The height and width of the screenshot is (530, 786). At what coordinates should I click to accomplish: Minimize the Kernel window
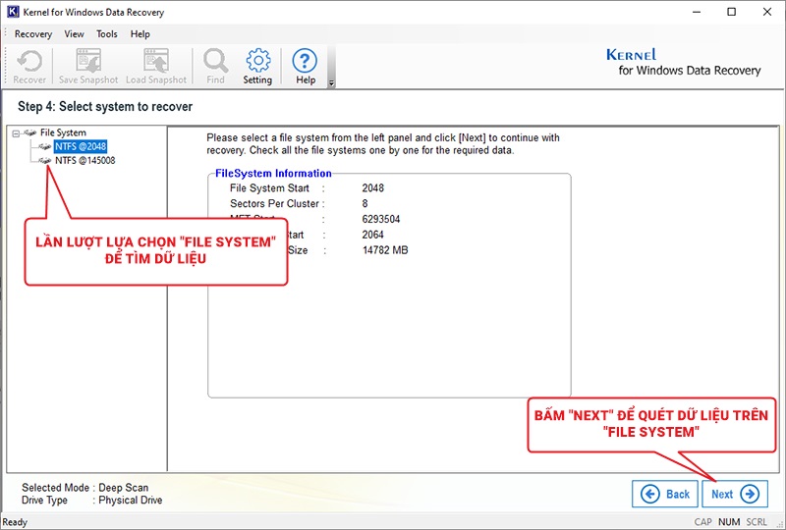point(697,12)
